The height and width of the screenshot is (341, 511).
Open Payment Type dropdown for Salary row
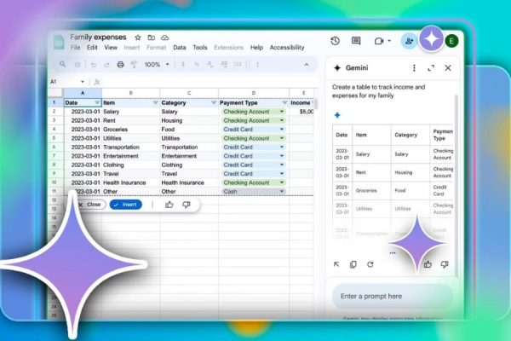282,112
